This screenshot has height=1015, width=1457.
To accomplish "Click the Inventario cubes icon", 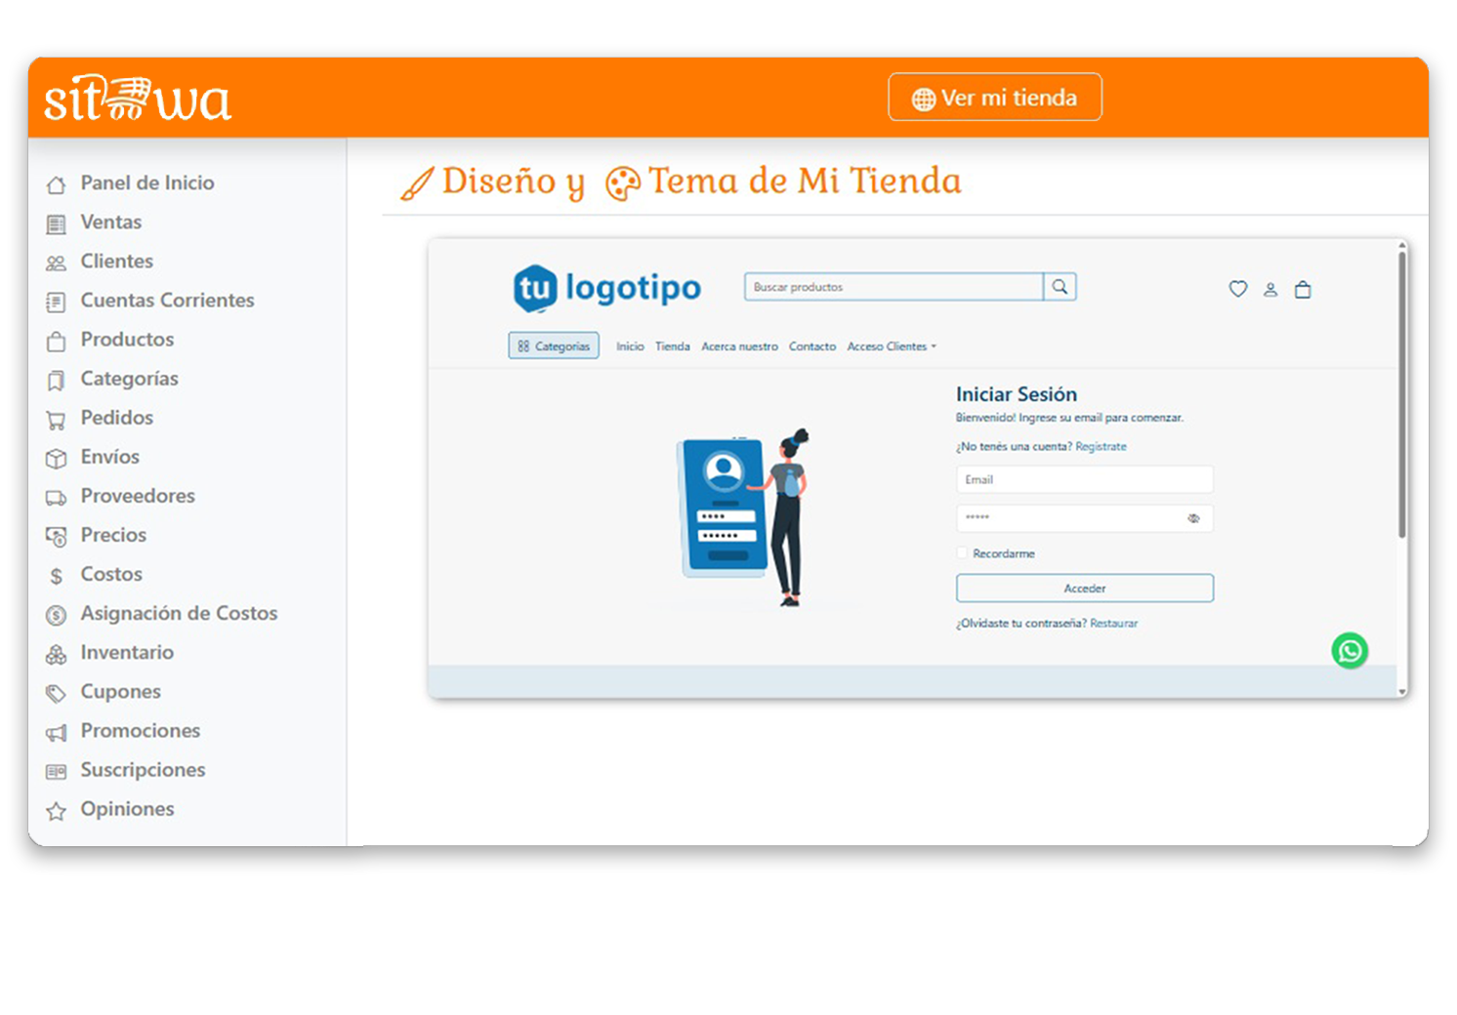I will [57, 654].
